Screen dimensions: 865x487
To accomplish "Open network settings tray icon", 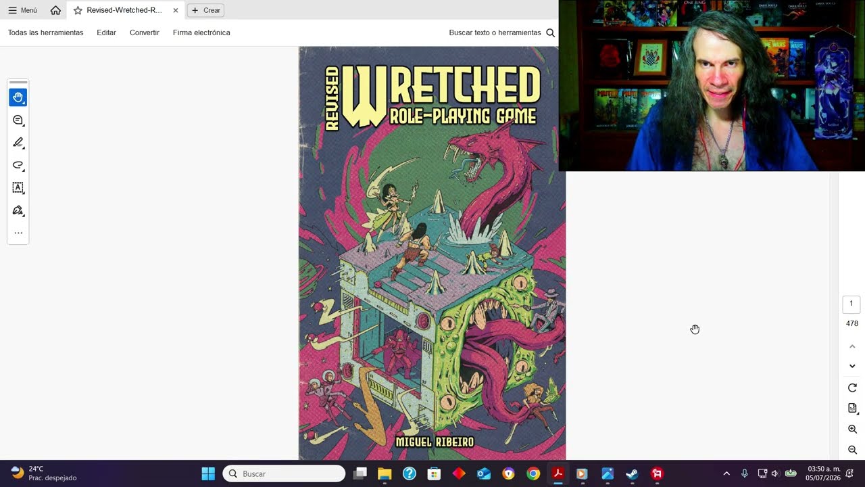I will [762, 473].
